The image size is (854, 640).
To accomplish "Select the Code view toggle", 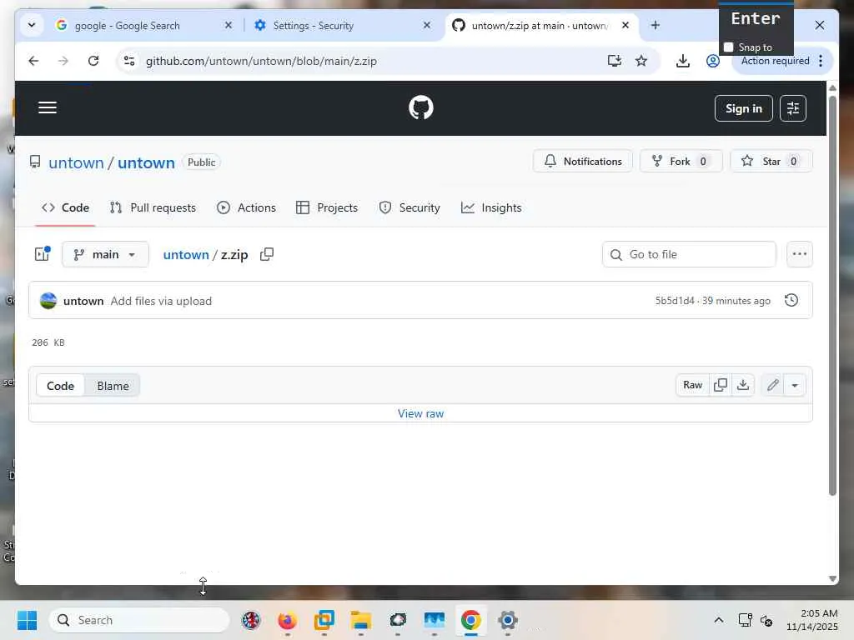I will pos(60,386).
